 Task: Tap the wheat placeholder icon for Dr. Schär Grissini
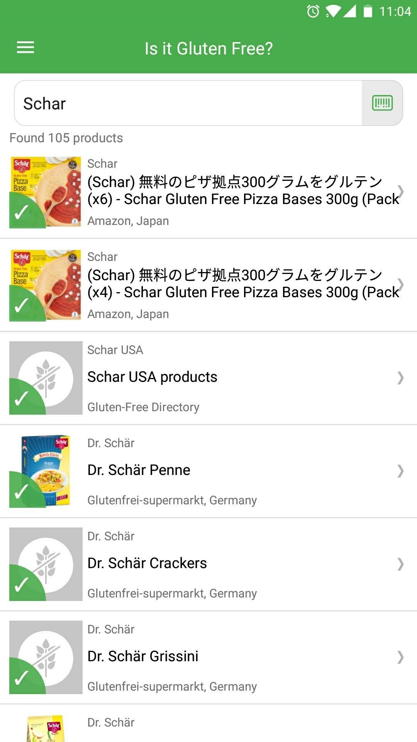pos(46,657)
